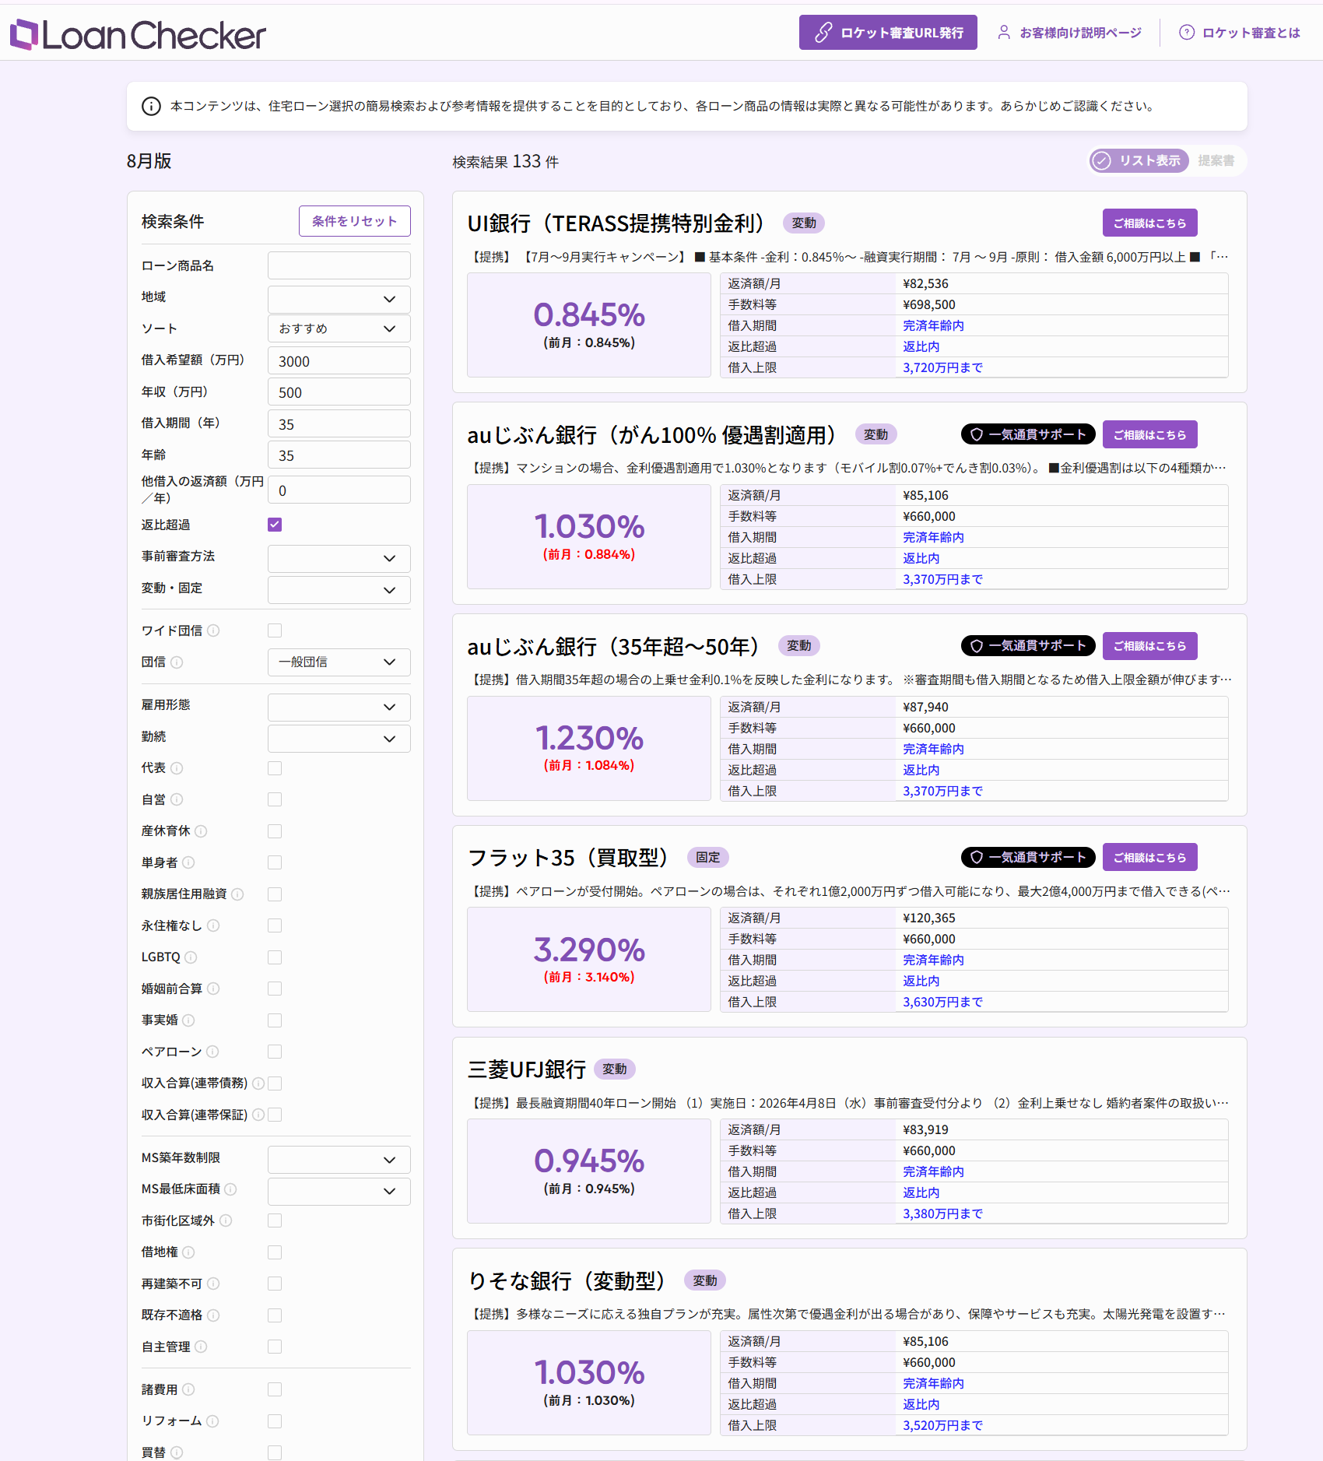Image resolution: width=1323 pixels, height=1461 pixels.
Task: Show the 借地権 info icon
Action: (x=188, y=1252)
